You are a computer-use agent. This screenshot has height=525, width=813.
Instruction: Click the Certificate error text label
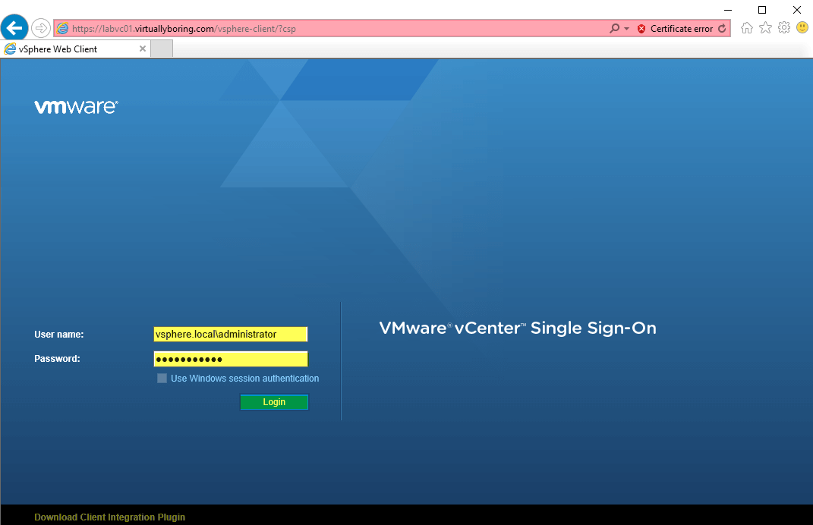tap(682, 29)
